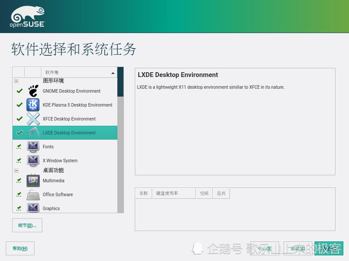Toggle LXDE Desktop Environment checkmark
349x261 pixels.
pos(20,133)
